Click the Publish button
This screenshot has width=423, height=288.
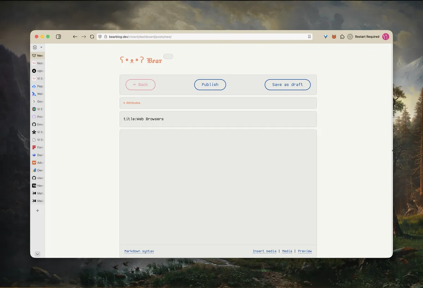point(210,85)
